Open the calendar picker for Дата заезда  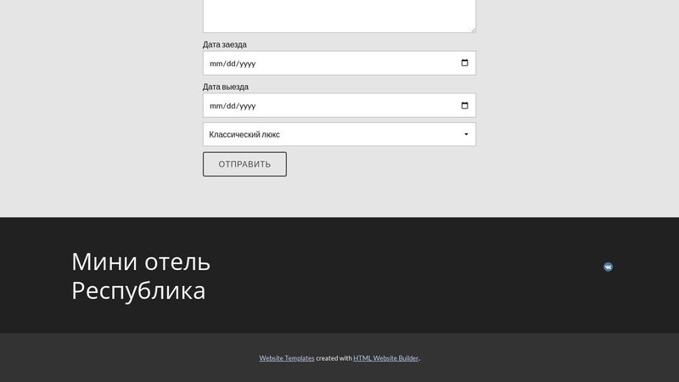point(464,63)
